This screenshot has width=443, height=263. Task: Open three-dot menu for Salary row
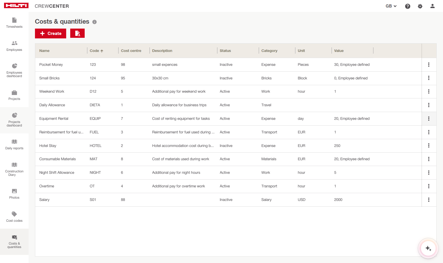click(x=429, y=200)
